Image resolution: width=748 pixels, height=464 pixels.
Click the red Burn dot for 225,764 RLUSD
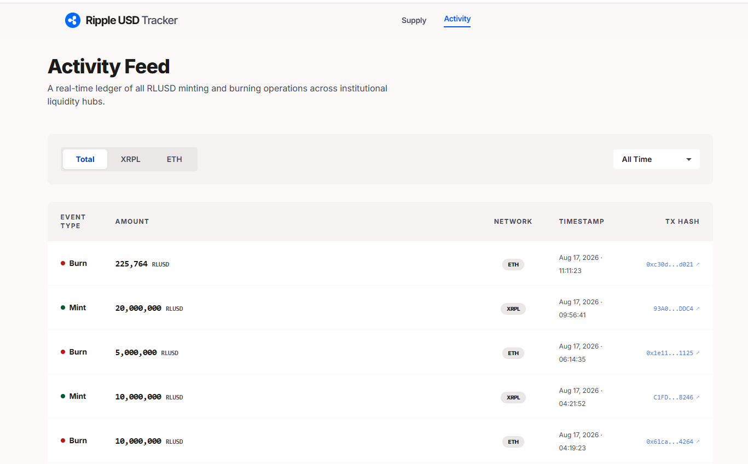63,263
